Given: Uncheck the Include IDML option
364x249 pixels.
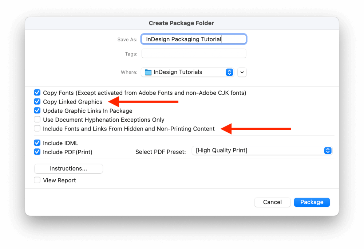Looking at the screenshot, I should point(37,143).
